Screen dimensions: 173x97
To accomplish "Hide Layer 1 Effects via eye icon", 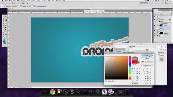I will point(159,22).
